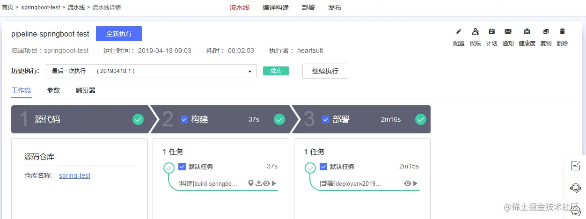Screen dimensions: 586x219
Task: Click the 源码仓库 heading
Action: click(x=39, y=157)
